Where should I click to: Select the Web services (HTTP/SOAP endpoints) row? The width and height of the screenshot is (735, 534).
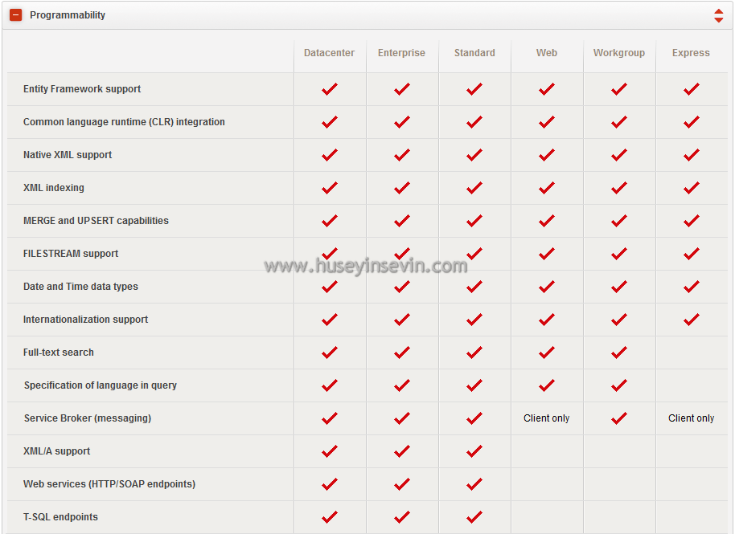pyautogui.click(x=109, y=484)
